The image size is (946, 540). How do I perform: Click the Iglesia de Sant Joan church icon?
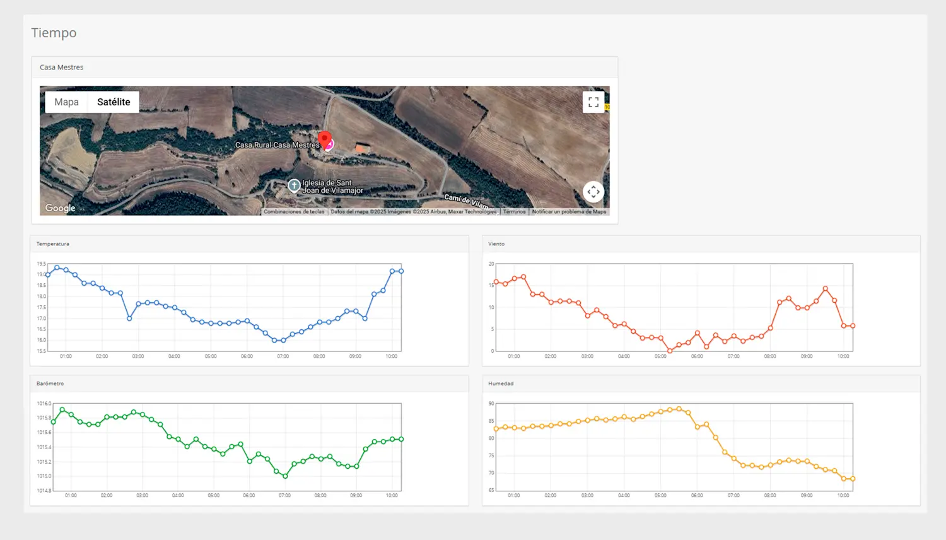pyautogui.click(x=294, y=185)
